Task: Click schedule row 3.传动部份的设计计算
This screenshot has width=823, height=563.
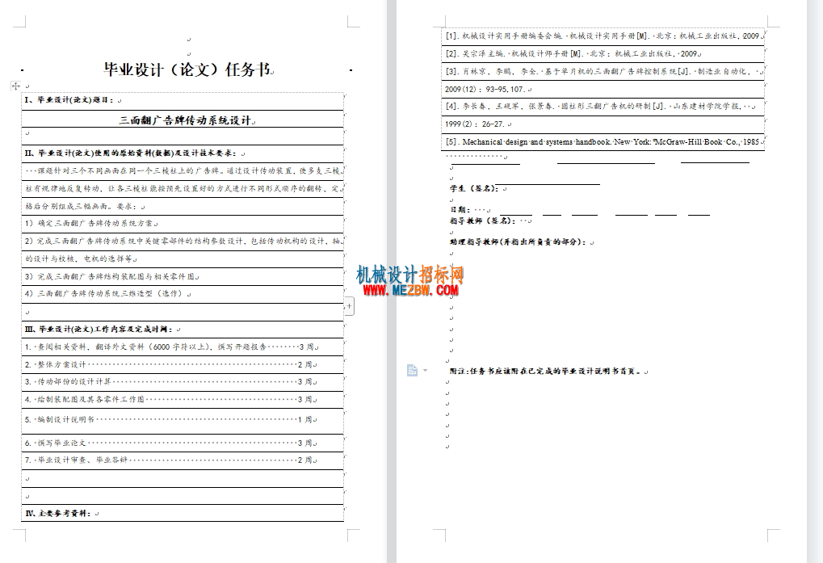Action: click(183, 382)
